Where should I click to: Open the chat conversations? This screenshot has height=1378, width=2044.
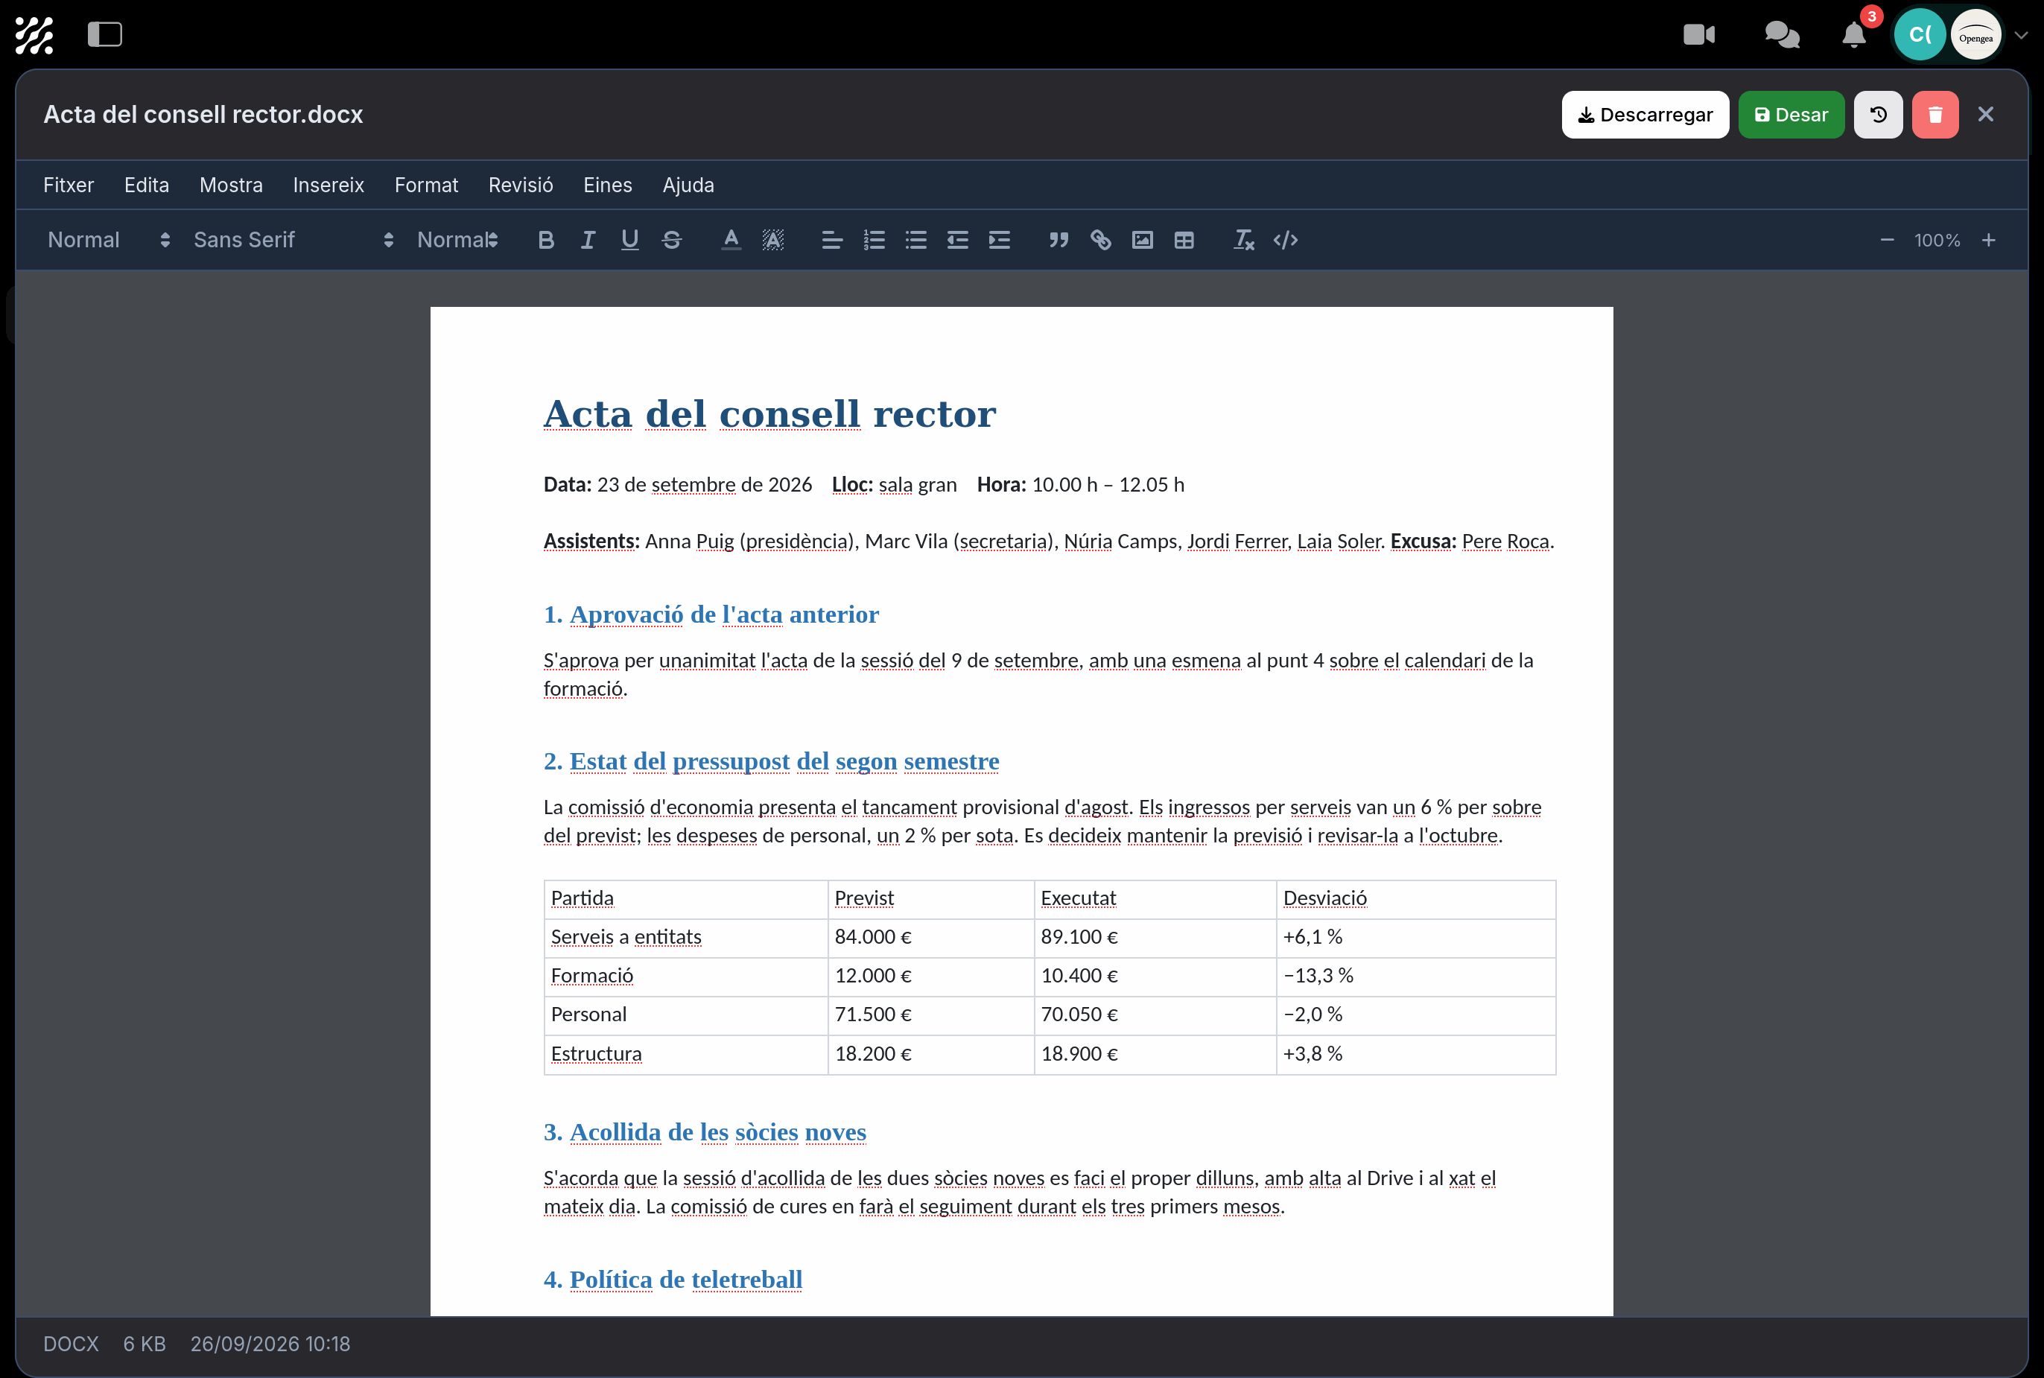[x=1781, y=34]
